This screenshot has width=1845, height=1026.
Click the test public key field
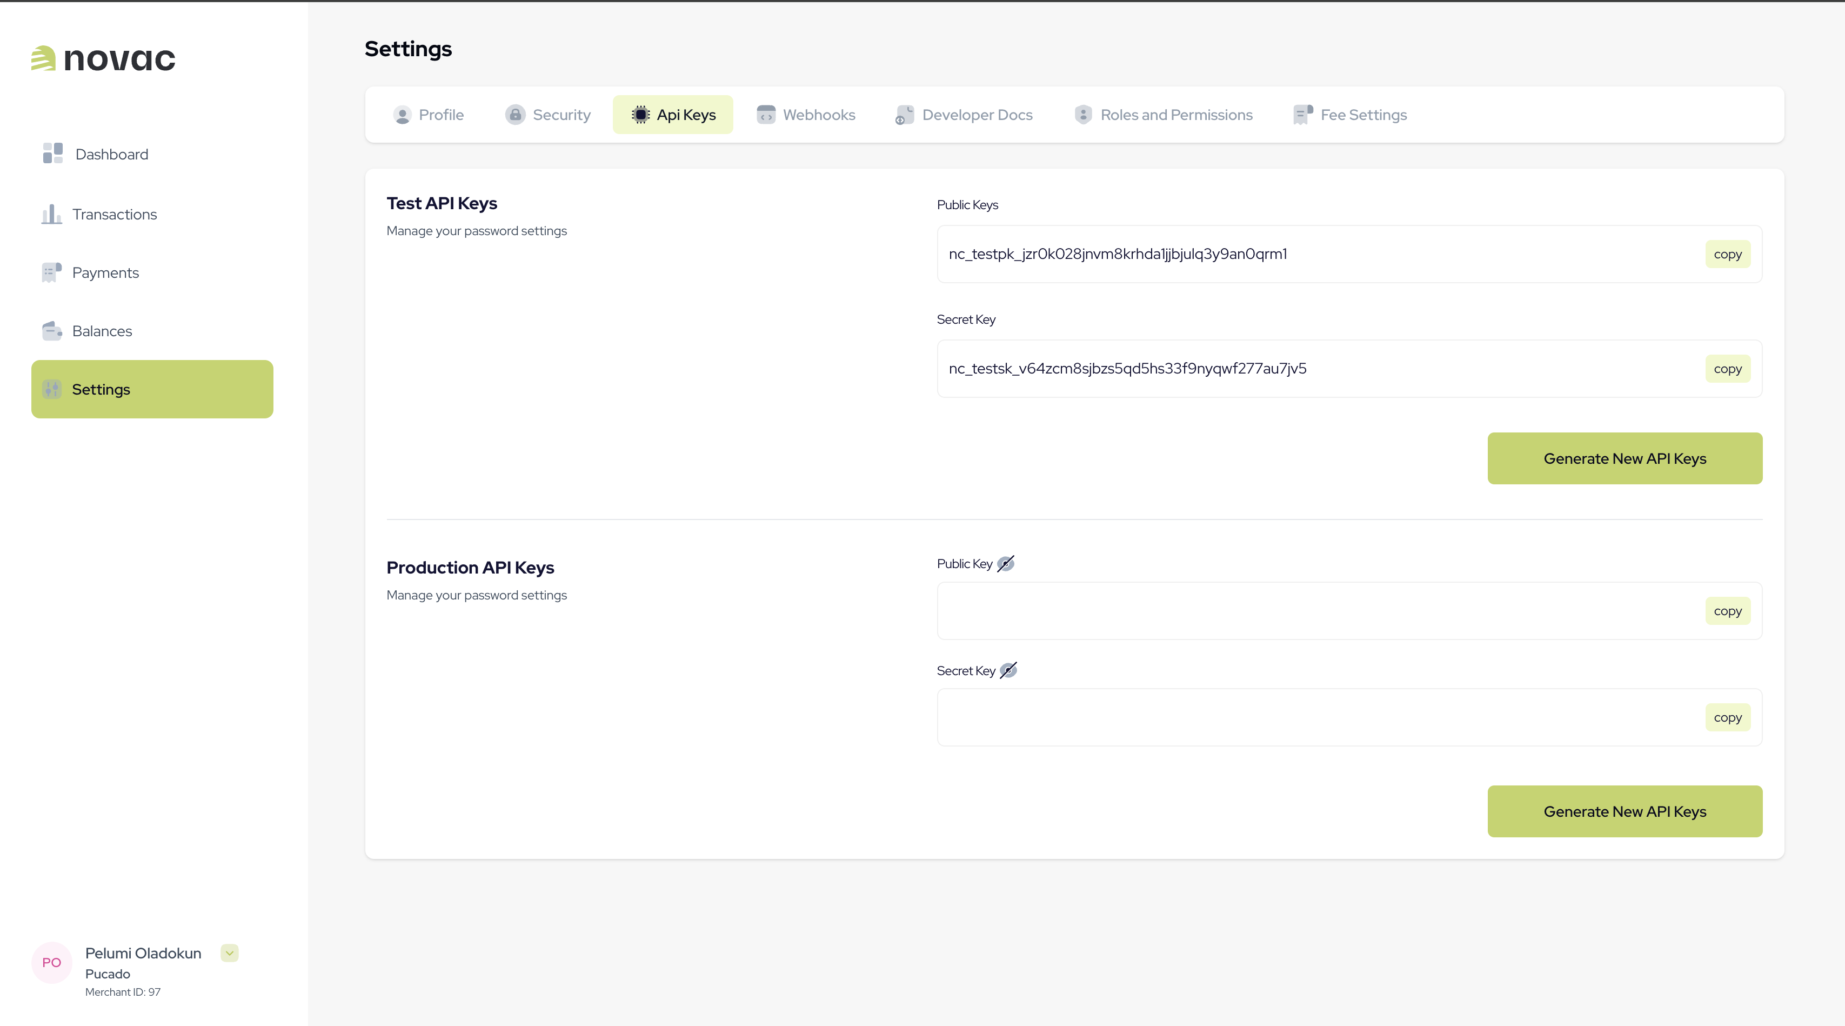tap(1349, 255)
